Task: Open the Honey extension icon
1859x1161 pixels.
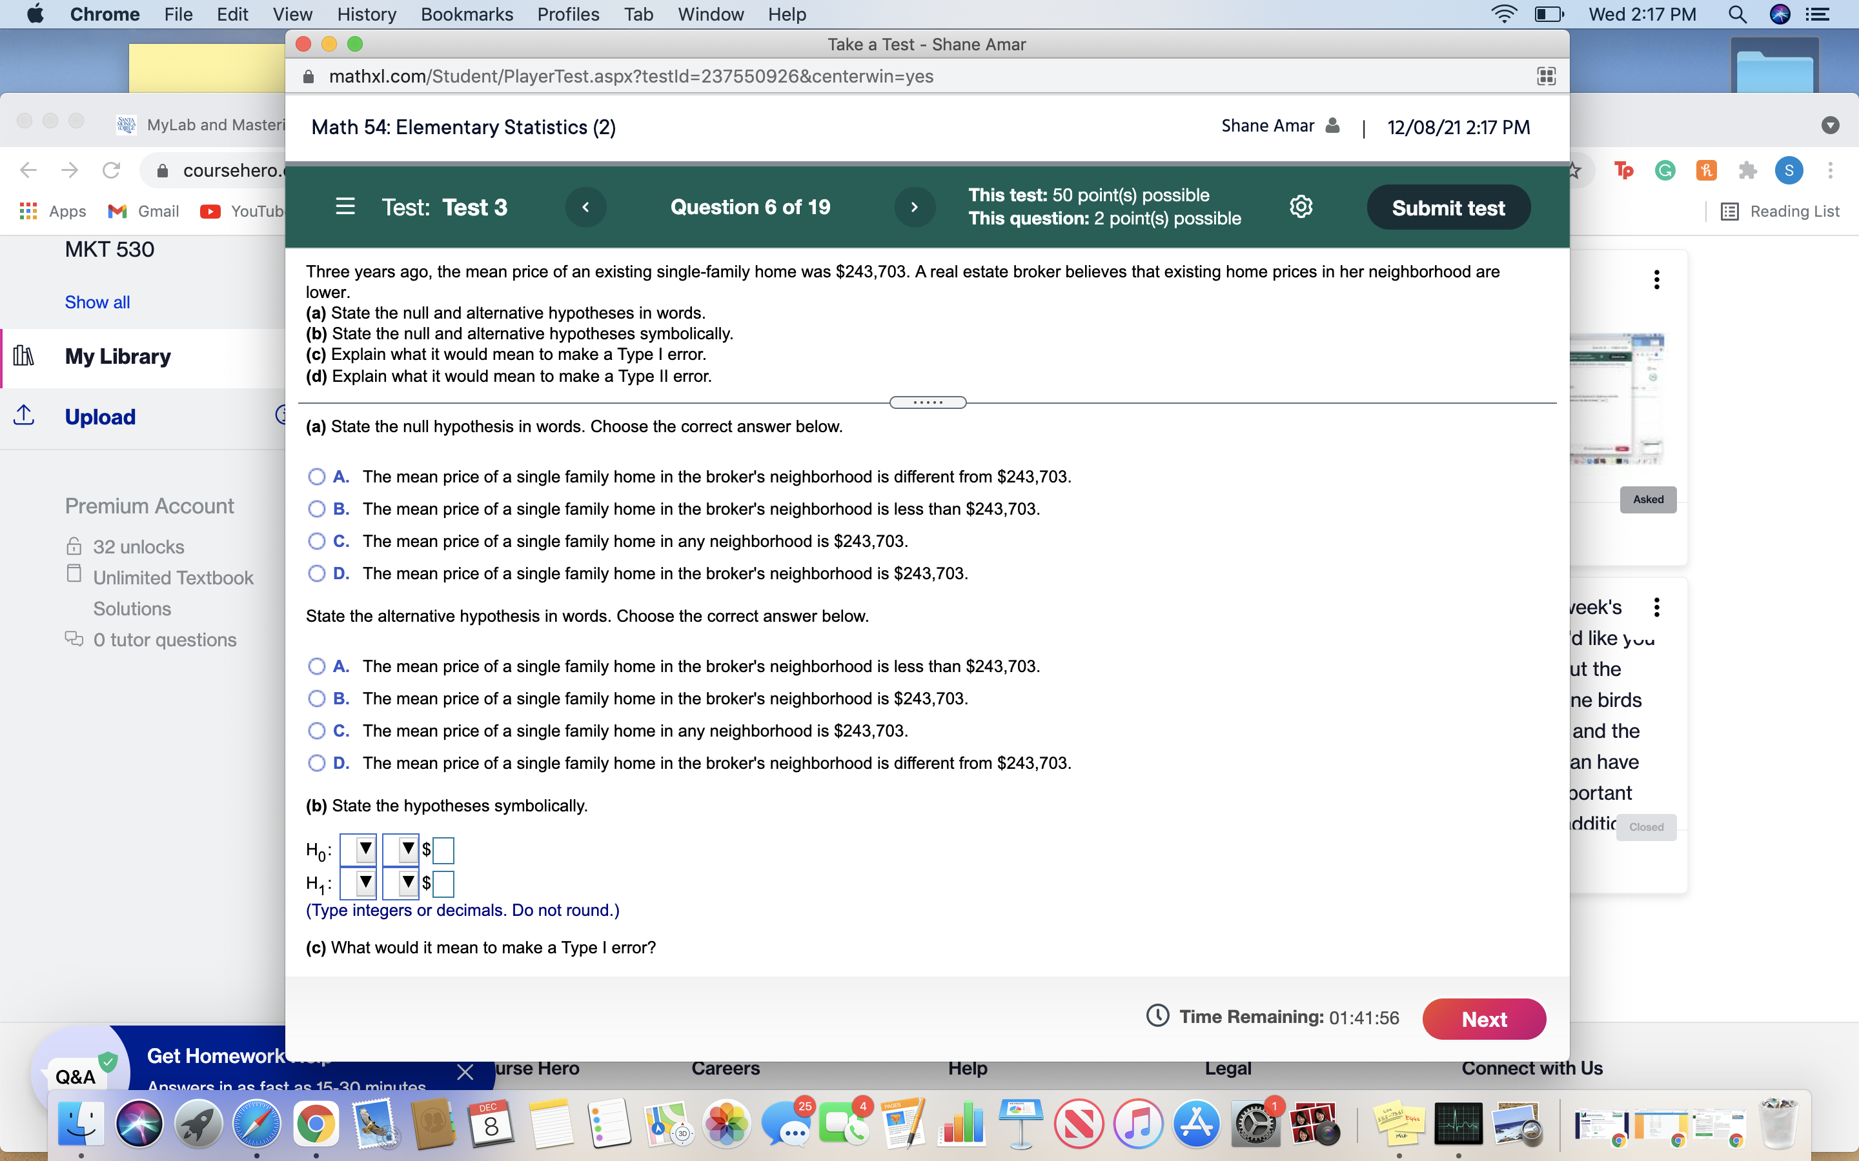Action: (1706, 170)
